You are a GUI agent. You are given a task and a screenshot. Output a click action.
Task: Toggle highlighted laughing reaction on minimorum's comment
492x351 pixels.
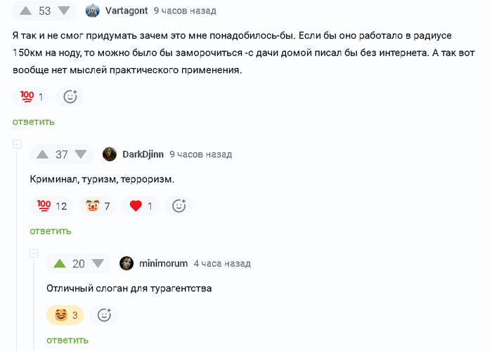[65, 315]
